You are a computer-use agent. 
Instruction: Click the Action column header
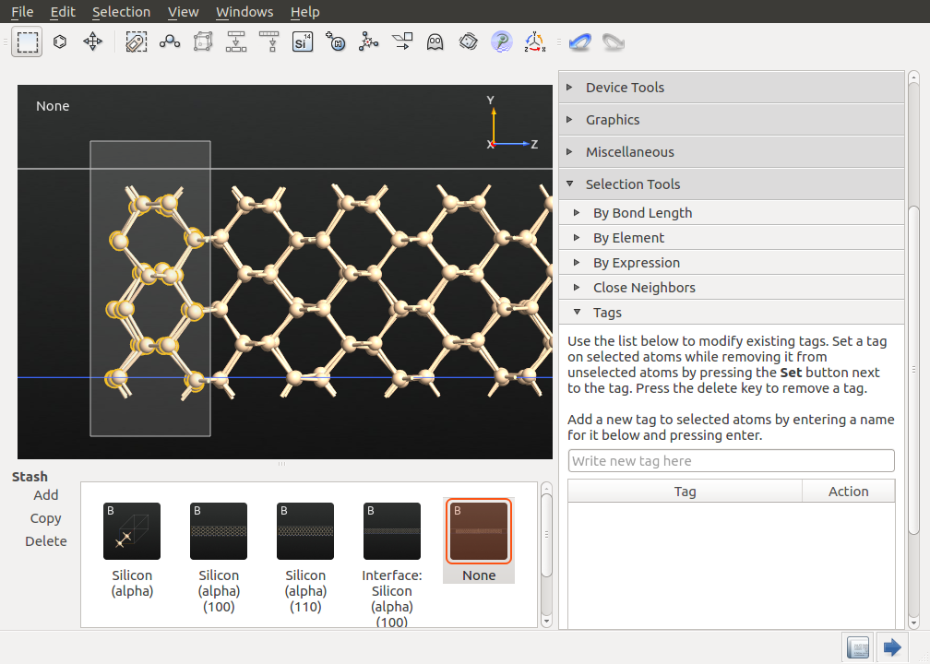[x=848, y=492]
